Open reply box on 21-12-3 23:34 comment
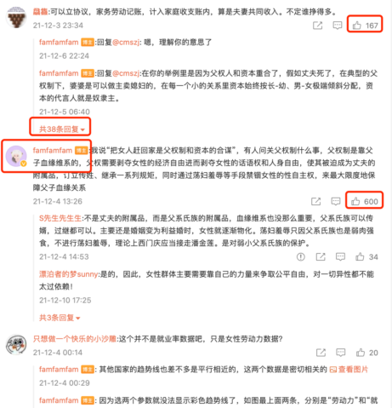Screen dimensions: 392x408 [x=338, y=26]
